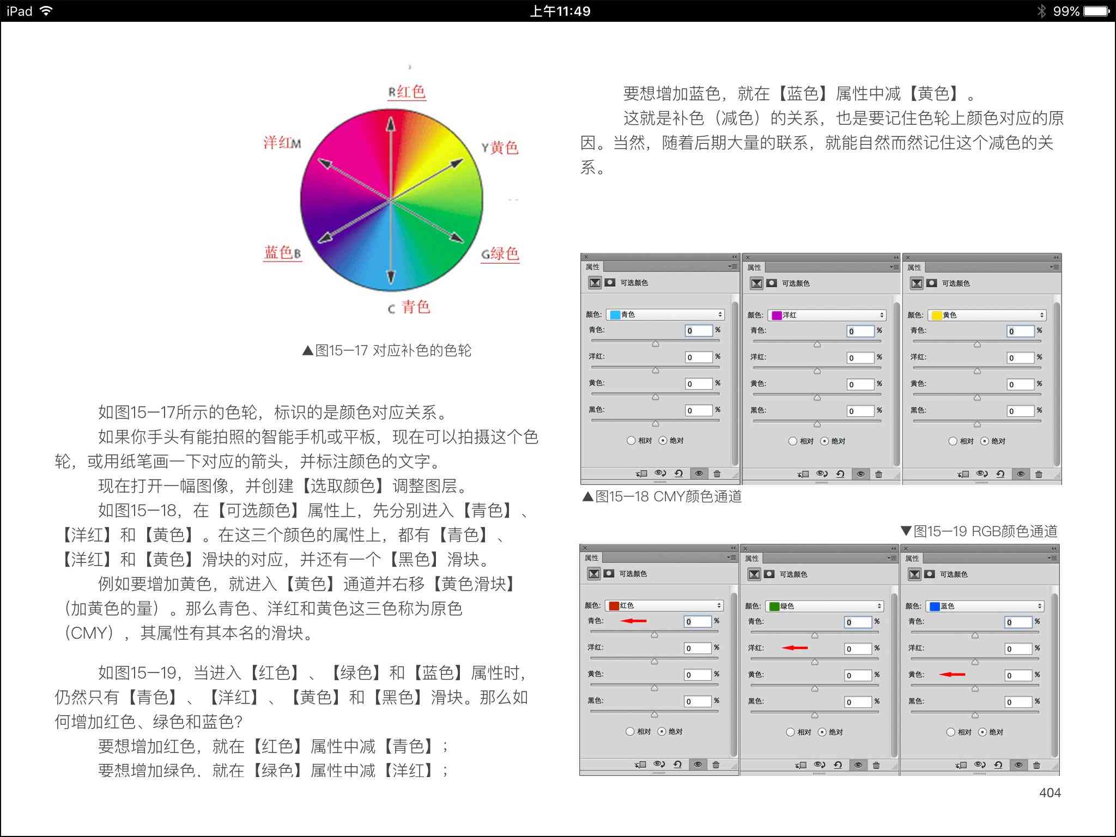Open the 蓝色 color dropdown
The width and height of the screenshot is (1116, 837).
point(985,606)
